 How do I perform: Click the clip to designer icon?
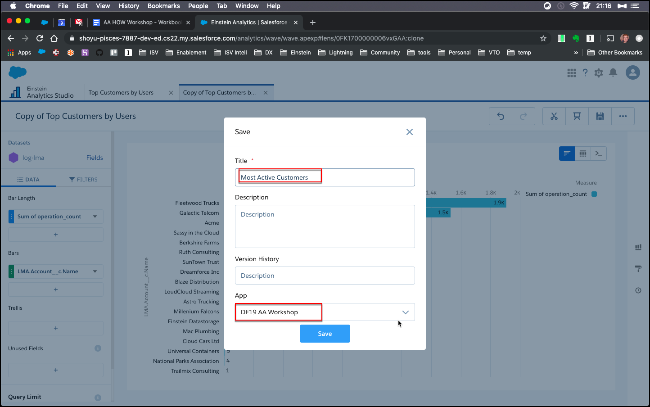pyautogui.click(x=577, y=116)
